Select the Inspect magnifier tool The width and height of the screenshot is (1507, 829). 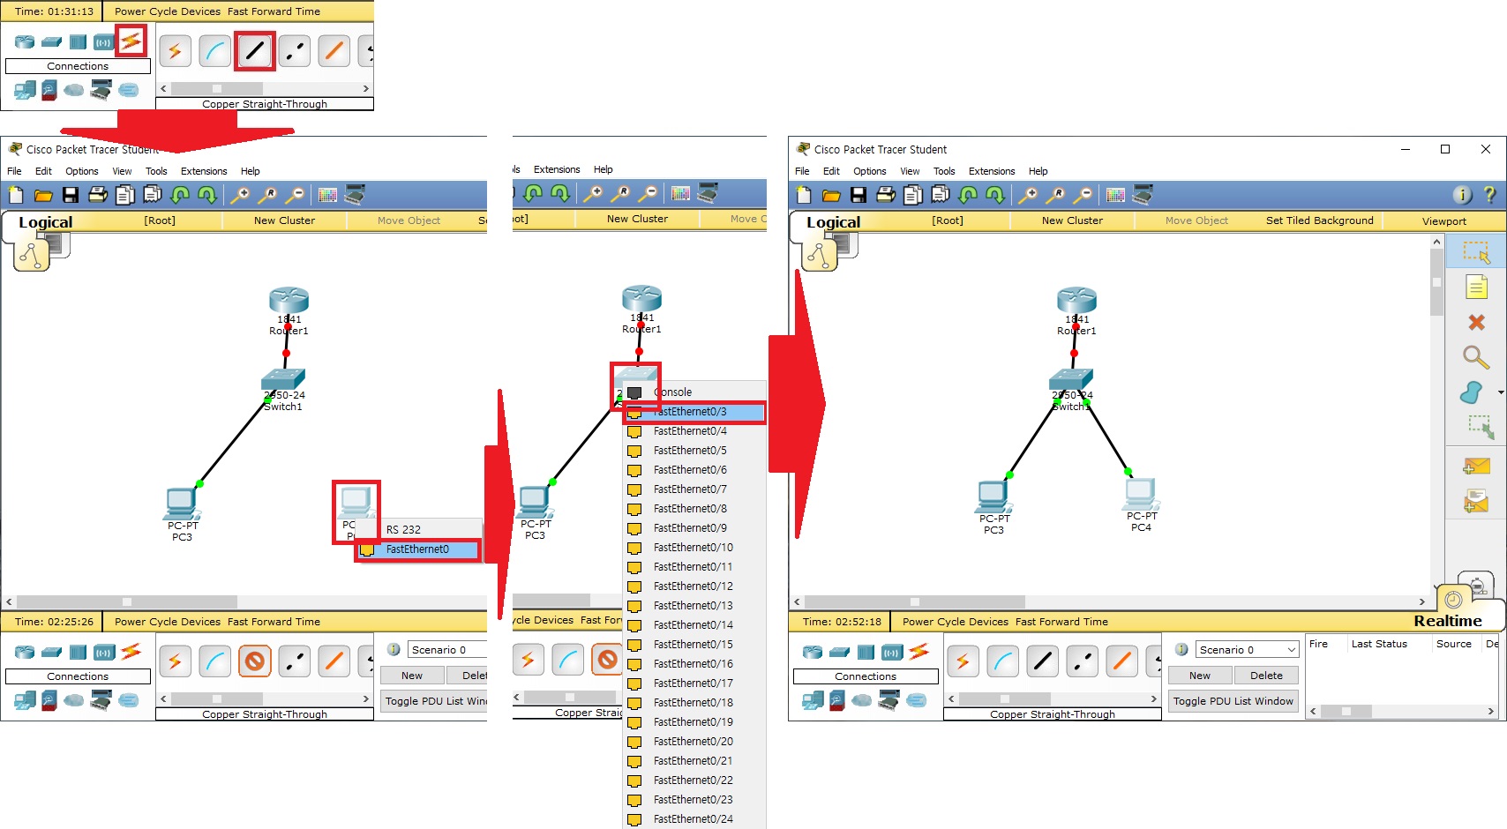1476,357
